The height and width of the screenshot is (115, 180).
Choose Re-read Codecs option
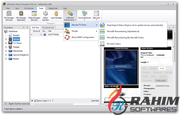(133, 44)
